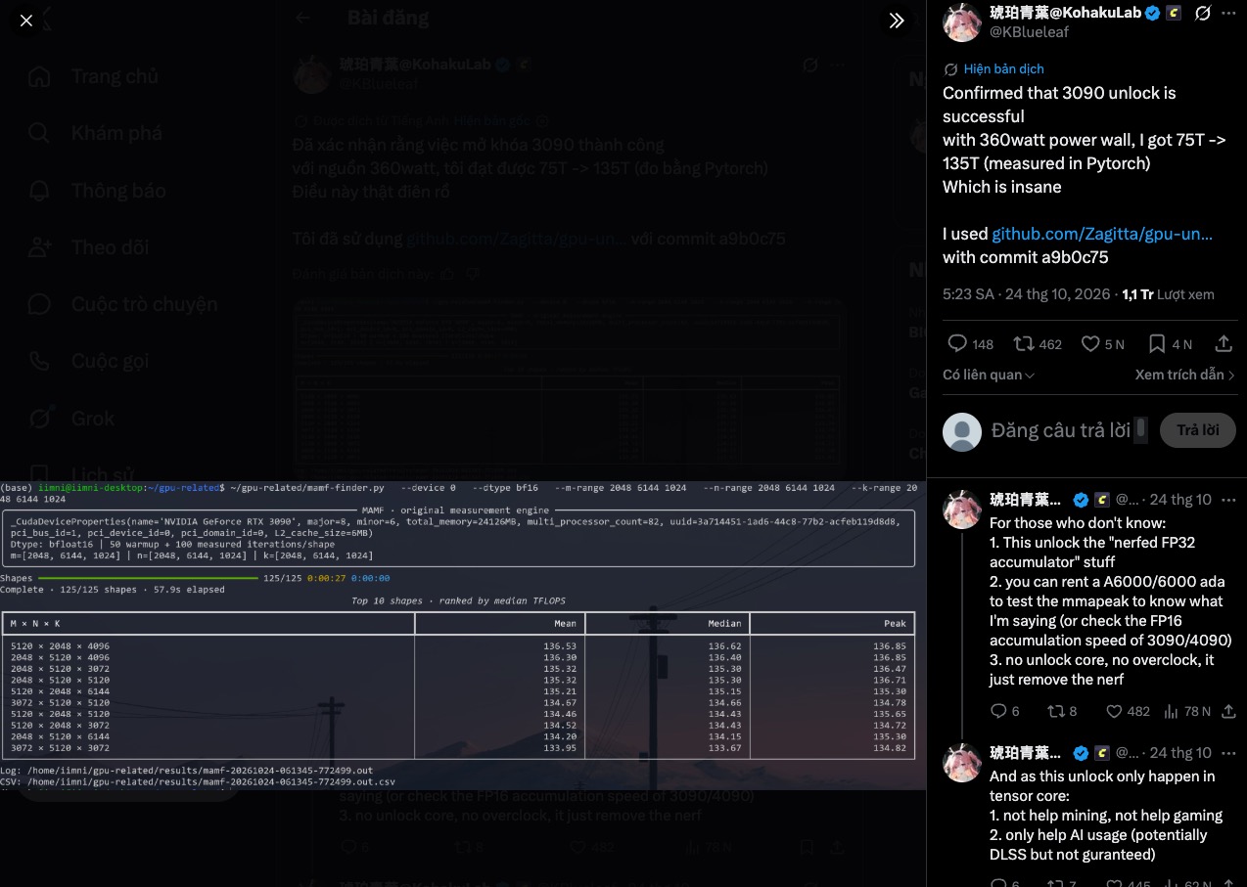Click the blue verified badge beside 琥珀青葉@KohakuLab

coord(1153,13)
